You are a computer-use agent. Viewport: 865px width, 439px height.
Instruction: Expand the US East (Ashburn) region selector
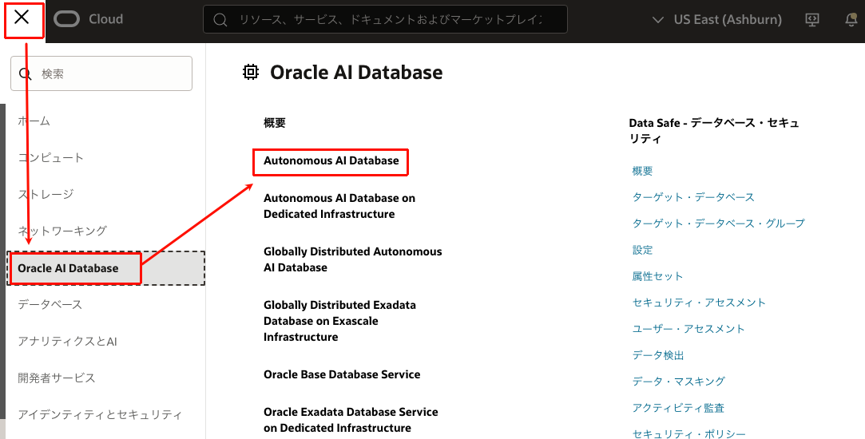pos(716,19)
